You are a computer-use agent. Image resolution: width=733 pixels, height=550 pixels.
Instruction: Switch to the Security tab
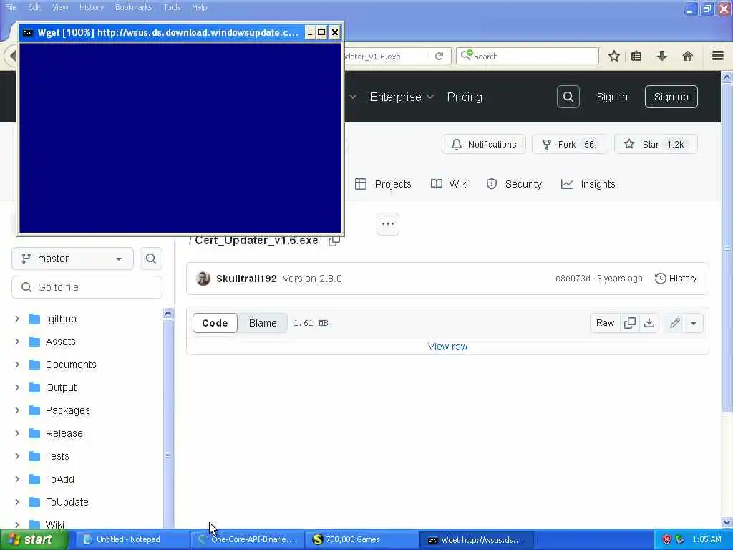click(x=514, y=184)
